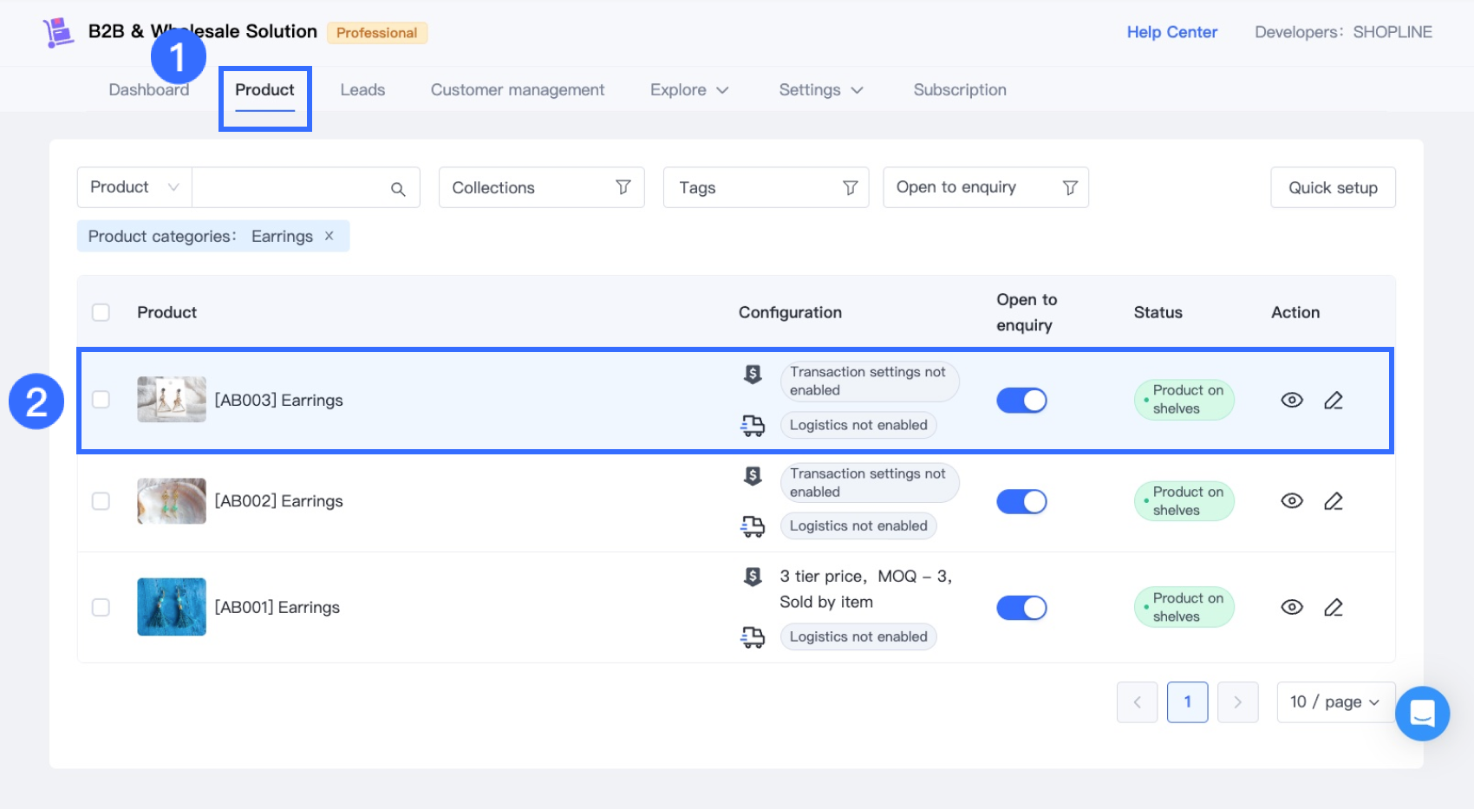Open the 10 / page size dropdown
This screenshot has width=1474, height=809.
pos(1334,702)
